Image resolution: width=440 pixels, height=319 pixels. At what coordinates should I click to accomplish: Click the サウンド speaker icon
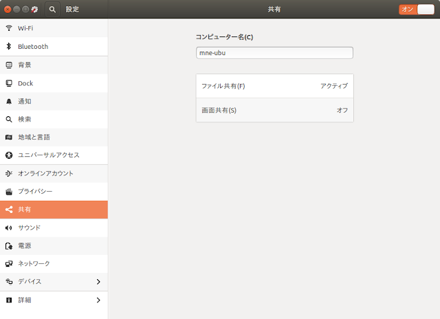(x=9, y=228)
